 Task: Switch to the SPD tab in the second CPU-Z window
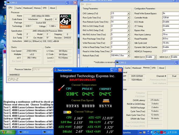(x=154, y=68)
